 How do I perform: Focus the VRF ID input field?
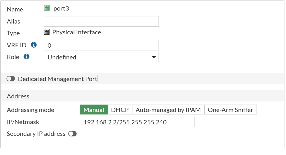coord(101,45)
